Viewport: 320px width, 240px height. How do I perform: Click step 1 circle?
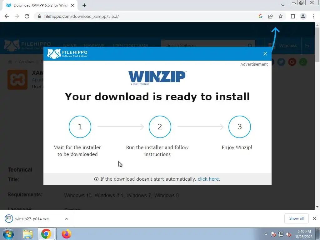tap(80, 127)
